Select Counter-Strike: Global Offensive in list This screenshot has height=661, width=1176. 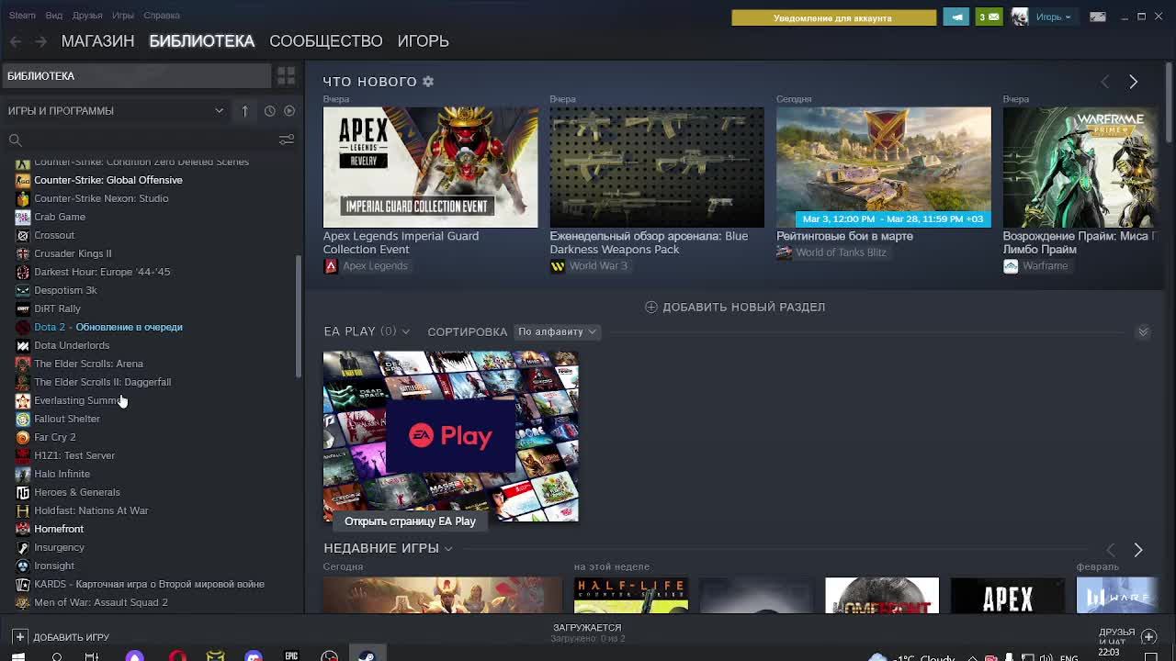click(108, 180)
